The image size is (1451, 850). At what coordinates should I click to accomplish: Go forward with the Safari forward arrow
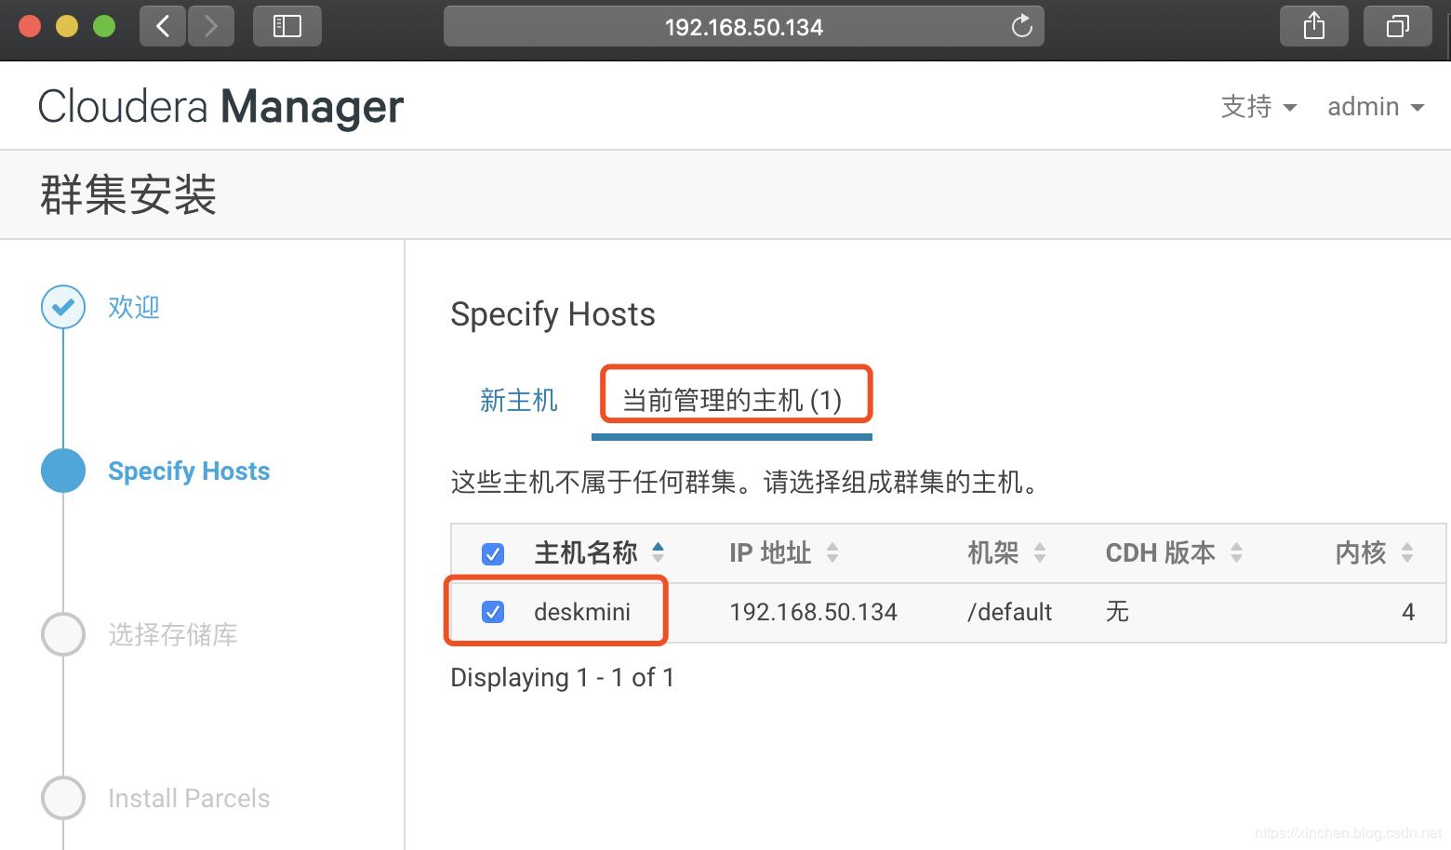click(211, 26)
